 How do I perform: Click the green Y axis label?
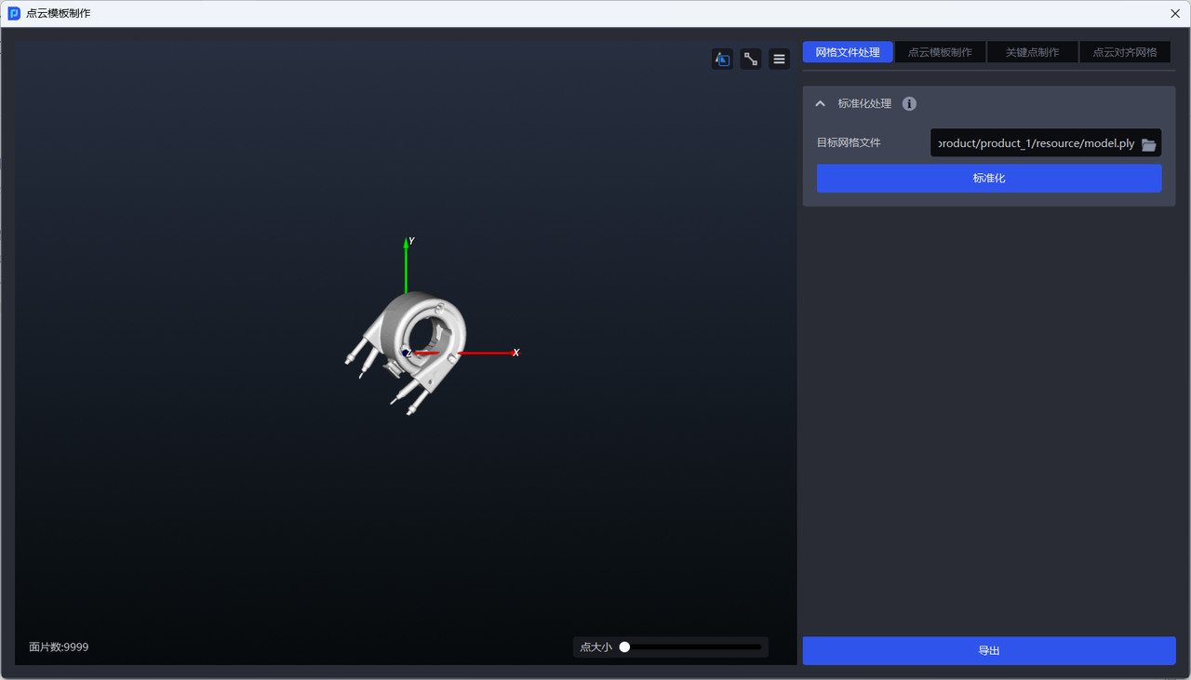tap(411, 241)
